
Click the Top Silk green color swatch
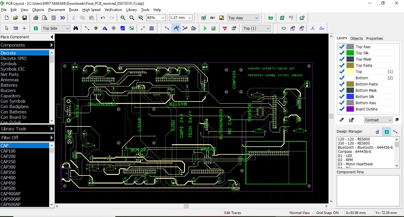(x=350, y=53)
